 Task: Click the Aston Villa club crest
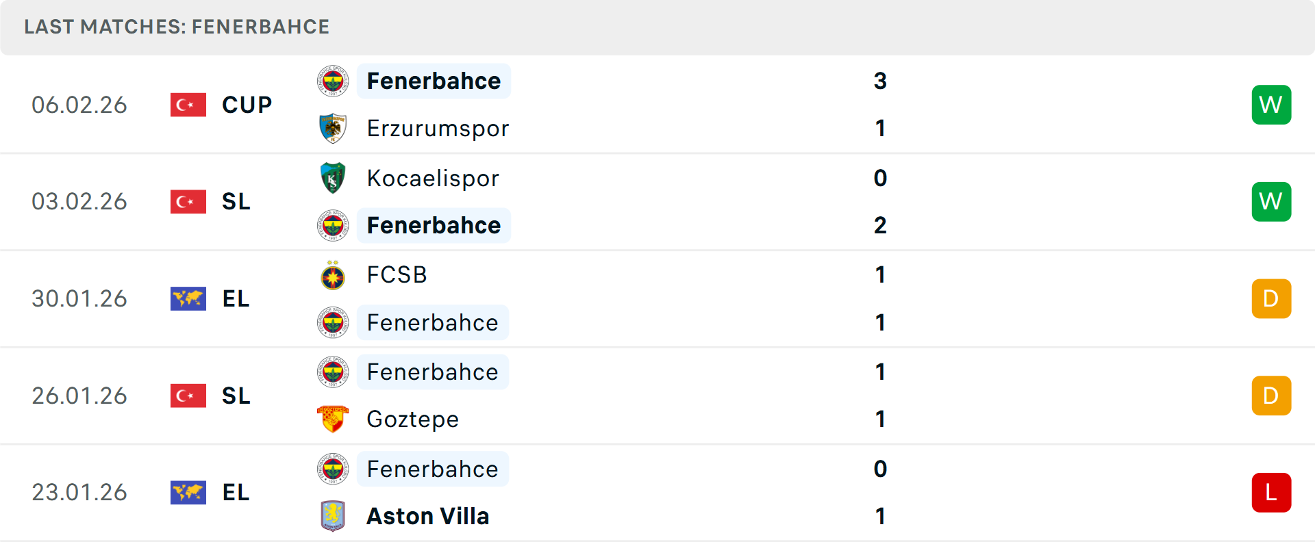click(x=333, y=516)
